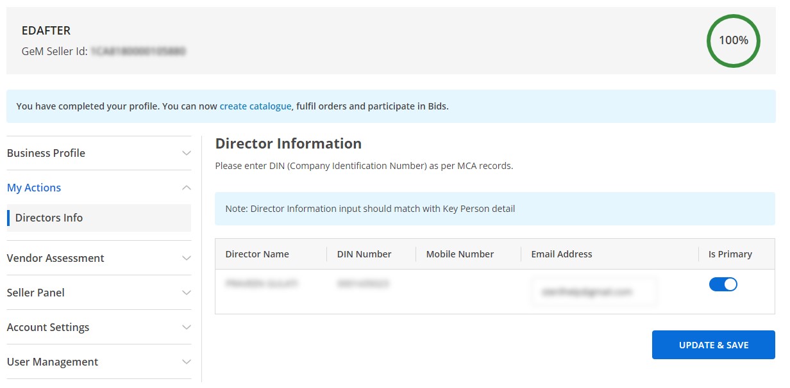This screenshot has width=790, height=388.
Task: Click the 100% profile completion circle
Action: (733, 40)
